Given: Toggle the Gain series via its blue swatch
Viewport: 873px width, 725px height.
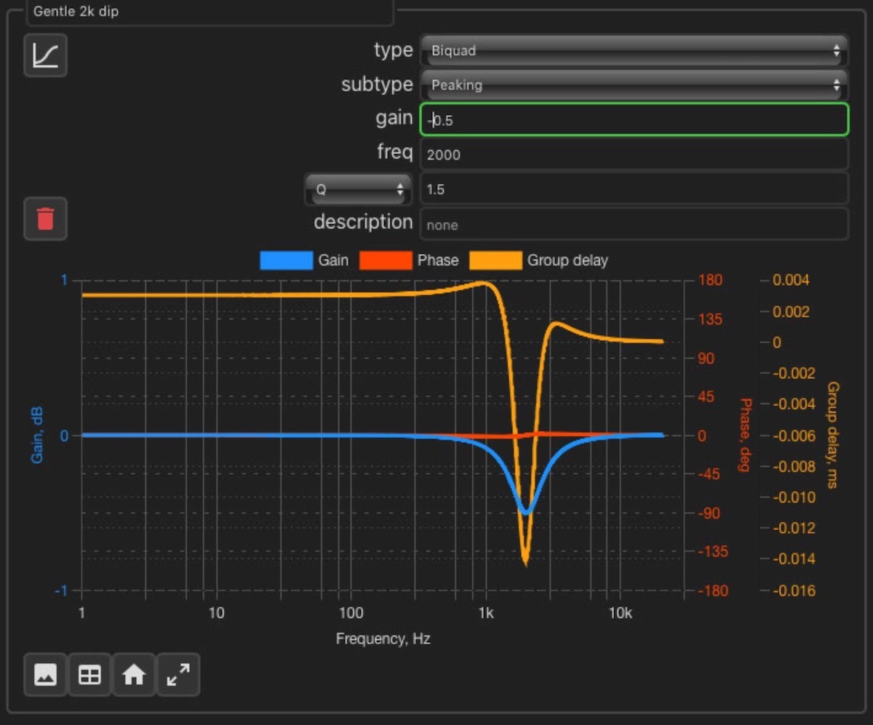Looking at the screenshot, I should click(286, 260).
